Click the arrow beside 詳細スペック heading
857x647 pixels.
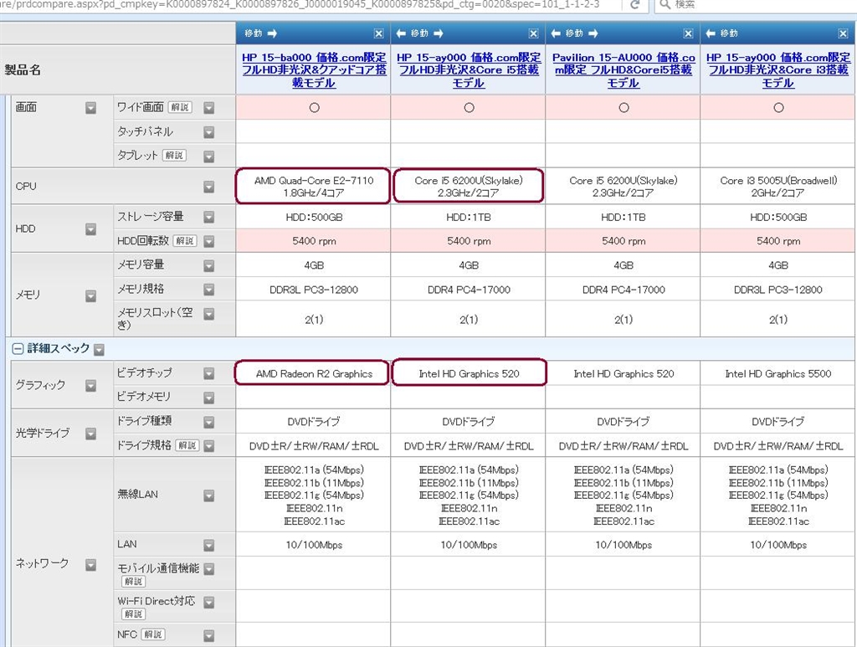(99, 350)
